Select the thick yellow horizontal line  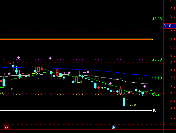tap(76, 39)
